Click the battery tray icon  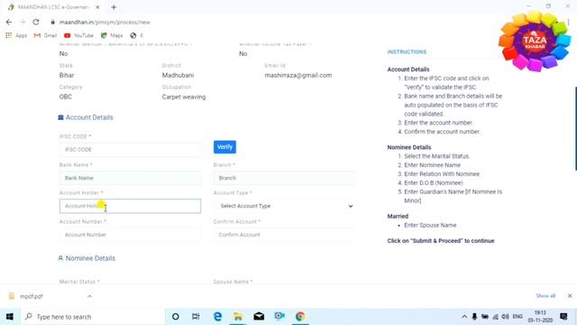coord(485,317)
